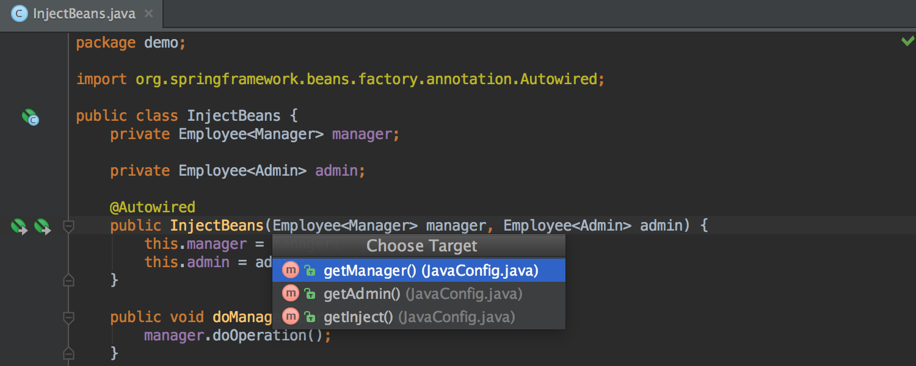Click the class icon in the InjectBeans.java tab
916x366 pixels.
pyautogui.click(x=19, y=13)
